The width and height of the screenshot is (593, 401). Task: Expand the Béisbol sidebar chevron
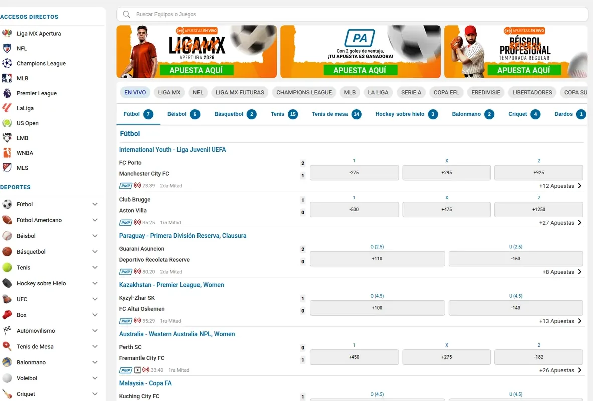point(95,236)
